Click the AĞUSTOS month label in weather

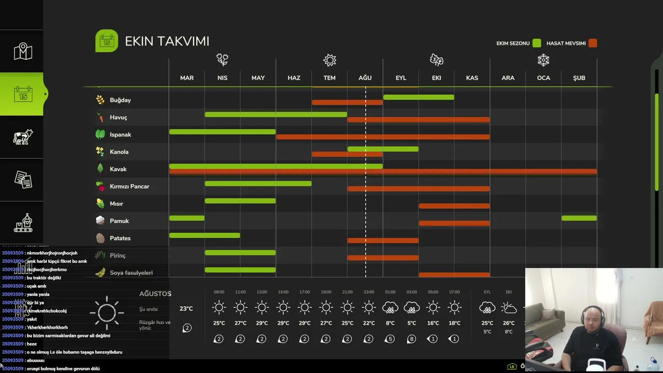[x=155, y=294]
